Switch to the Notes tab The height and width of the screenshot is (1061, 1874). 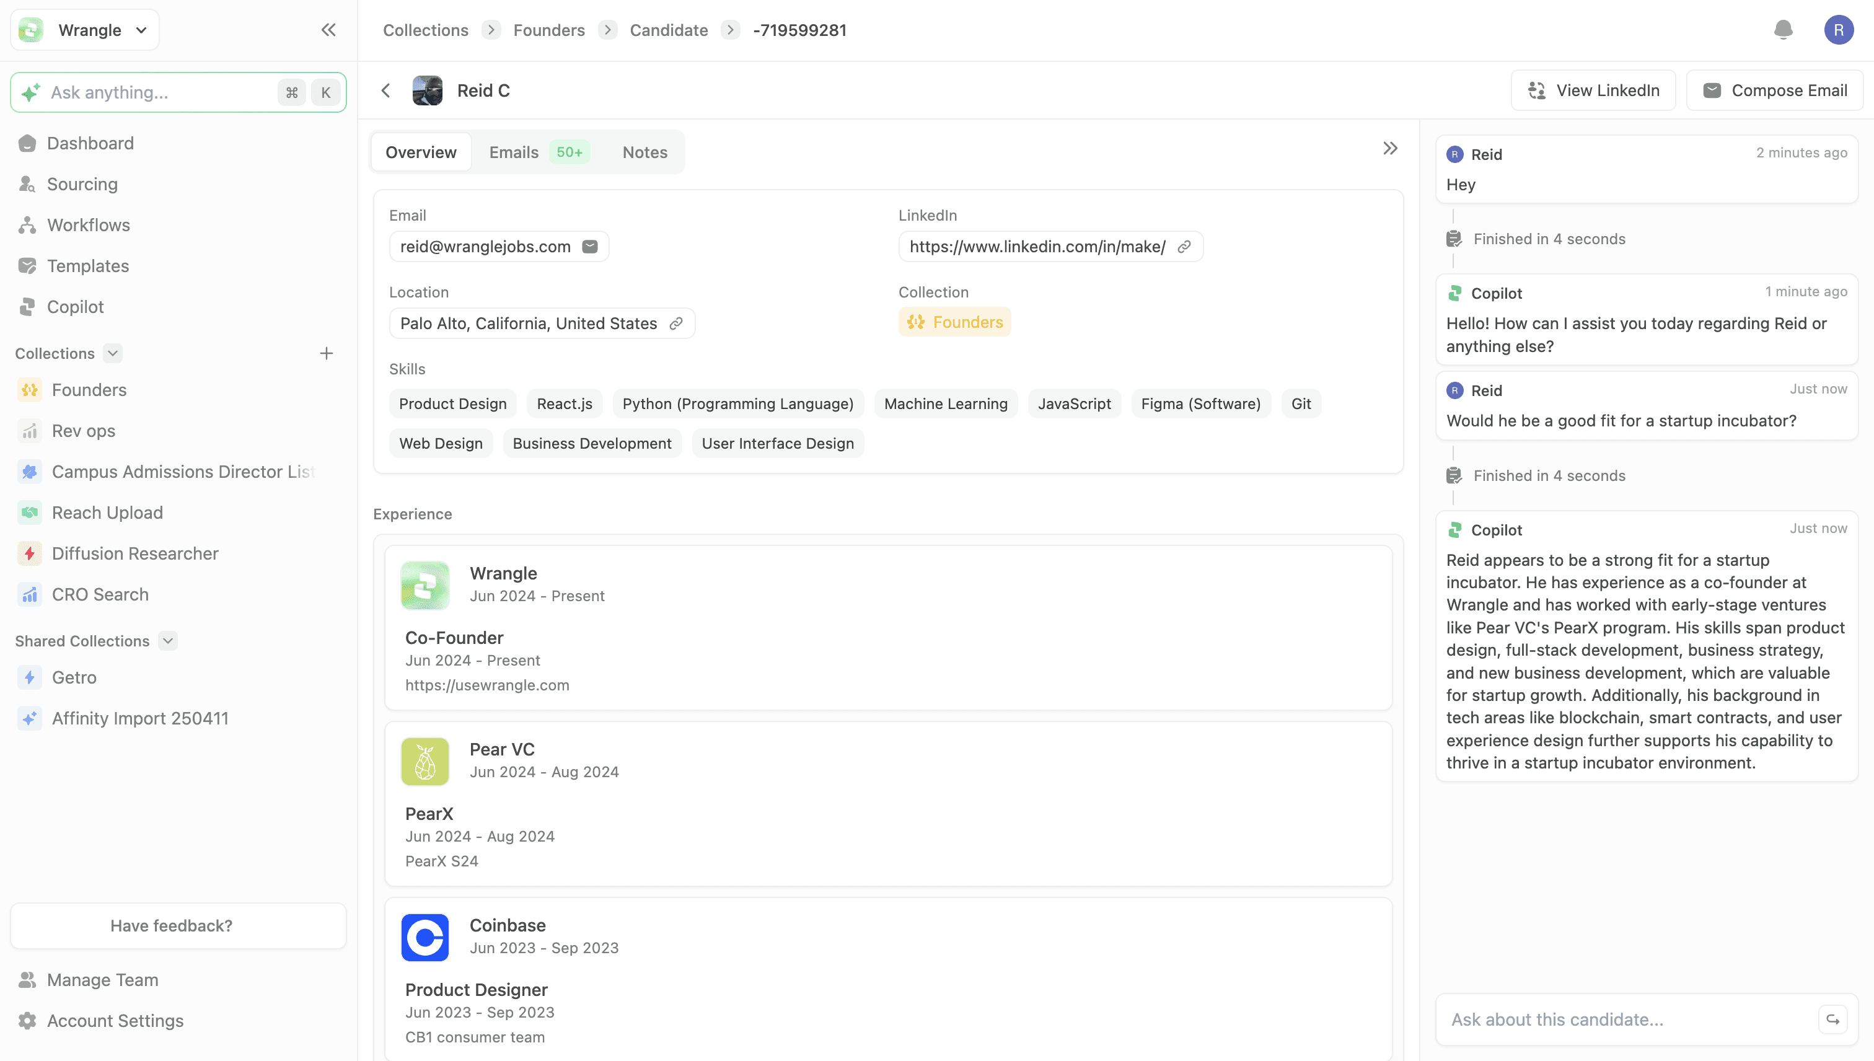tap(645, 152)
